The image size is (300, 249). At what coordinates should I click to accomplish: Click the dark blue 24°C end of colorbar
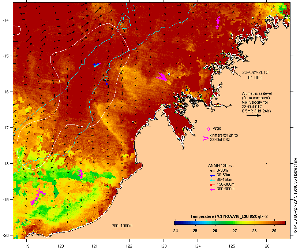pos(176,223)
